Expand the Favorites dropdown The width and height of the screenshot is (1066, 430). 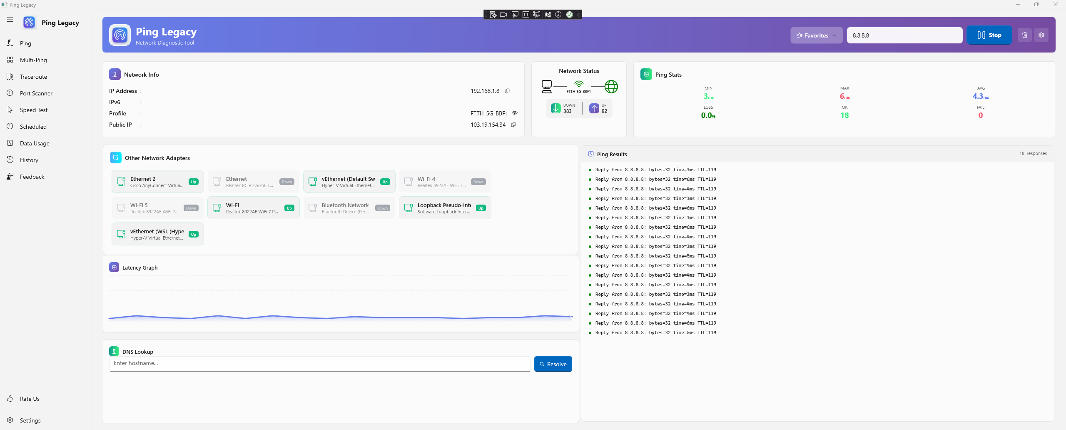click(816, 35)
